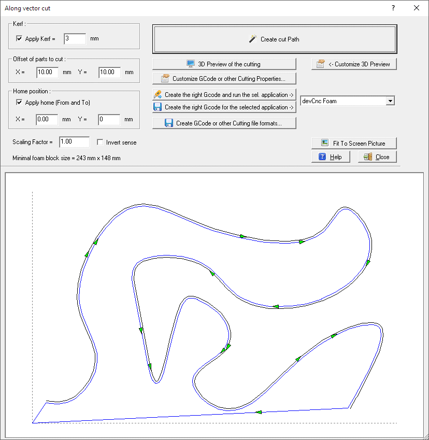This screenshot has height=440, width=429.
Task: Click the title bar question mark help
Action: point(393,8)
